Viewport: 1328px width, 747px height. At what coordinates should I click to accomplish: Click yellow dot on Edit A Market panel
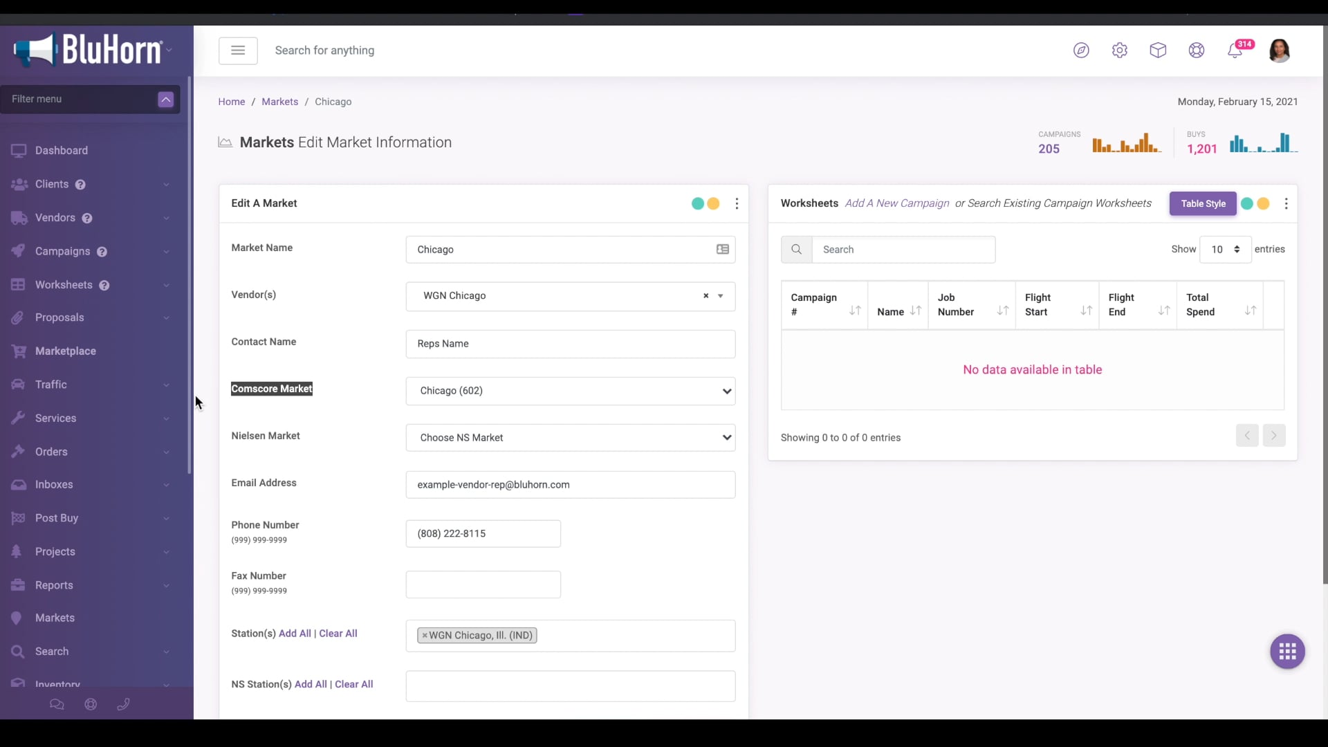pos(713,203)
